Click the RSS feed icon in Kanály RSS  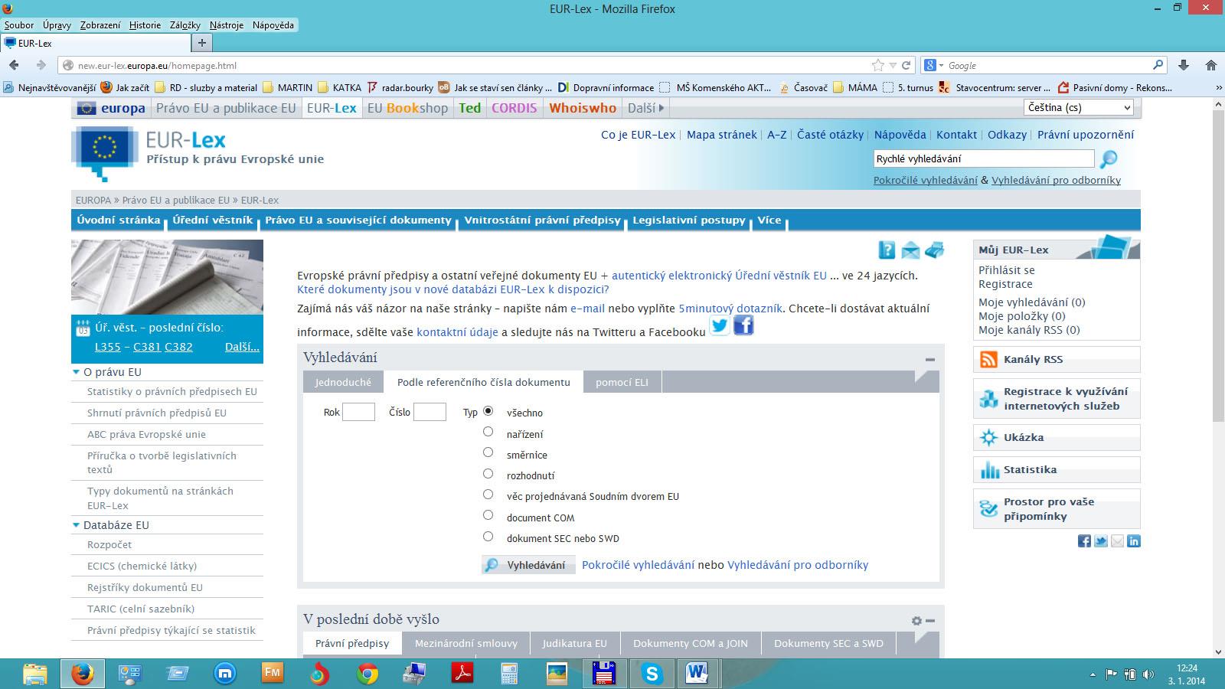point(989,360)
